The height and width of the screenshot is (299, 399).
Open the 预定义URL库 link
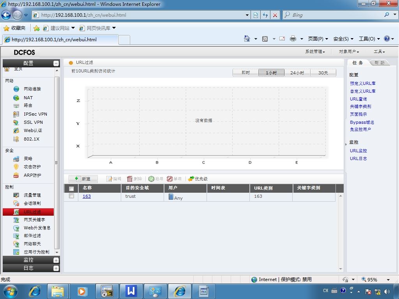[x=363, y=83]
